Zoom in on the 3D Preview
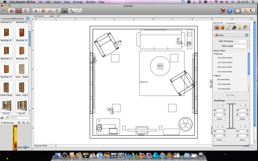The height and width of the screenshot is (161, 258). click(19, 123)
